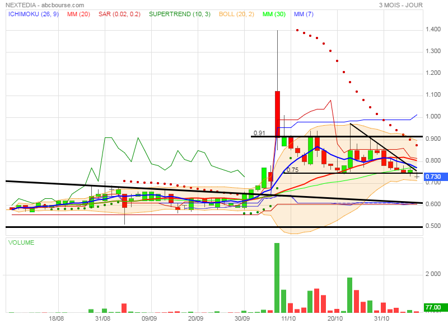448x324 pixels.
Task: Click the green MM (30) indicator label
Action: (274, 14)
